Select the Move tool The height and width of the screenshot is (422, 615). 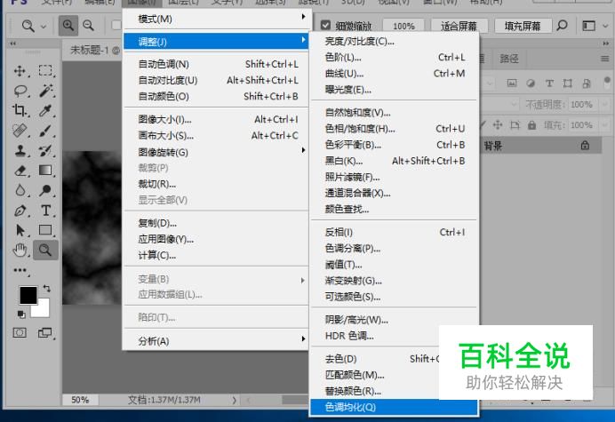coord(20,71)
